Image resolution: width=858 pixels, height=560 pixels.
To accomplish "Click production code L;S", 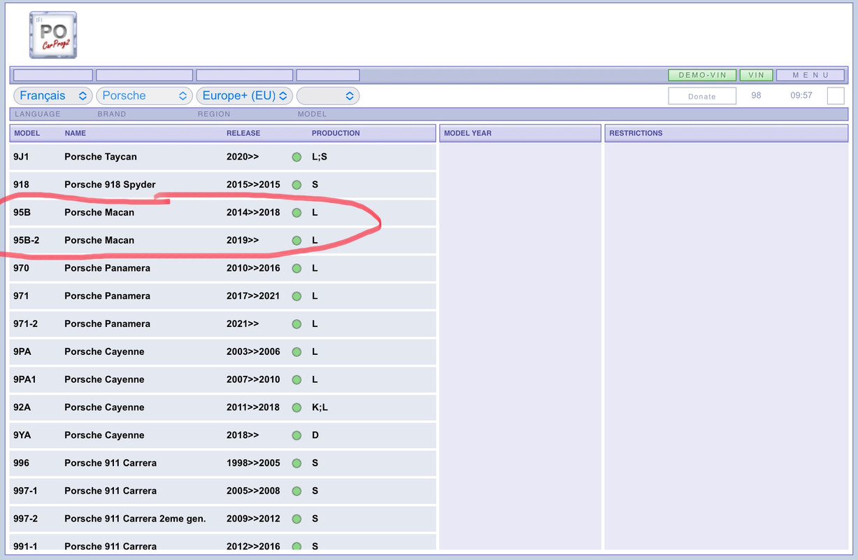I will tap(320, 157).
